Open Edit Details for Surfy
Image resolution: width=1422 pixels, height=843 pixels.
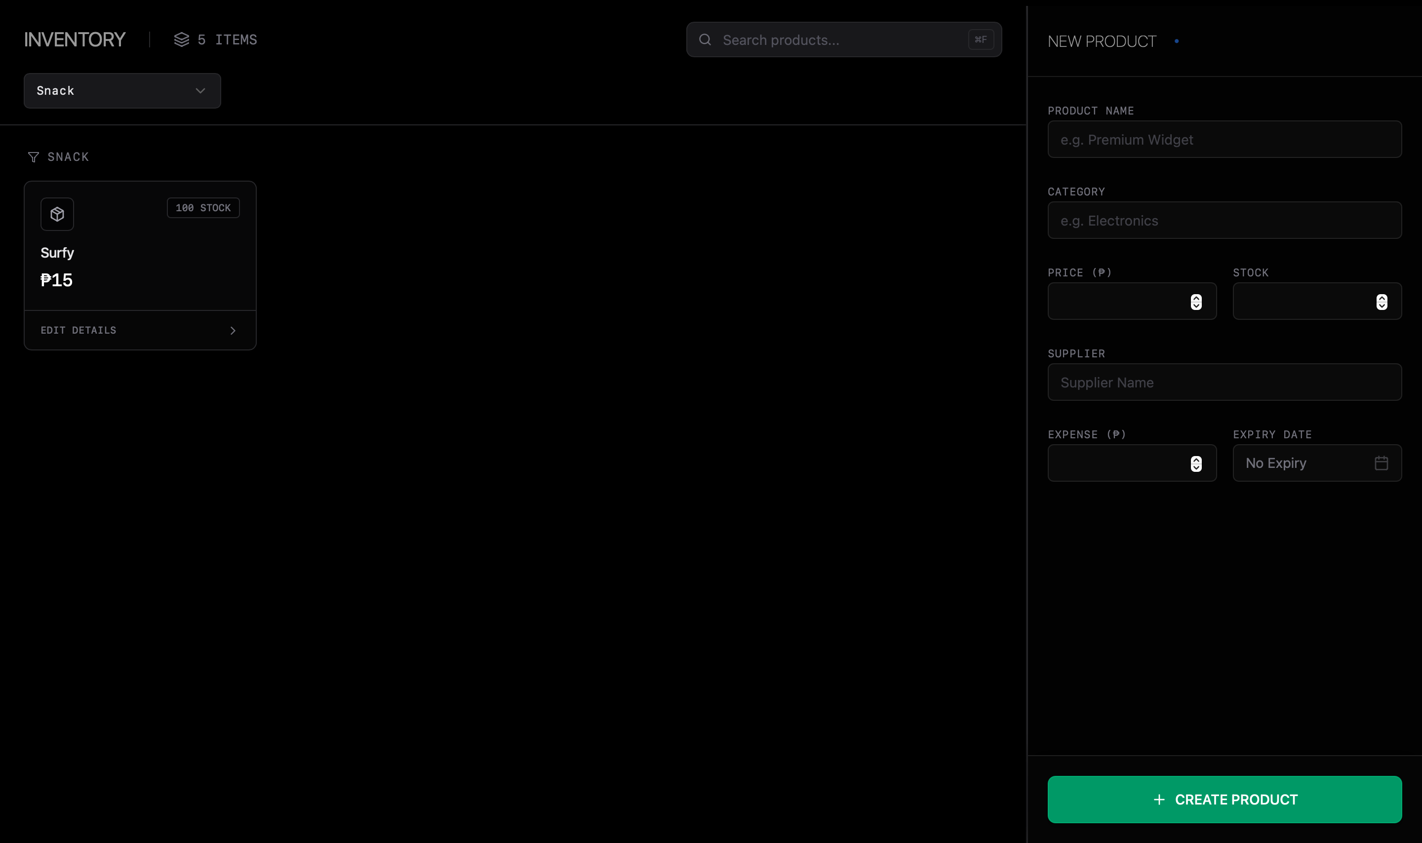tap(79, 330)
